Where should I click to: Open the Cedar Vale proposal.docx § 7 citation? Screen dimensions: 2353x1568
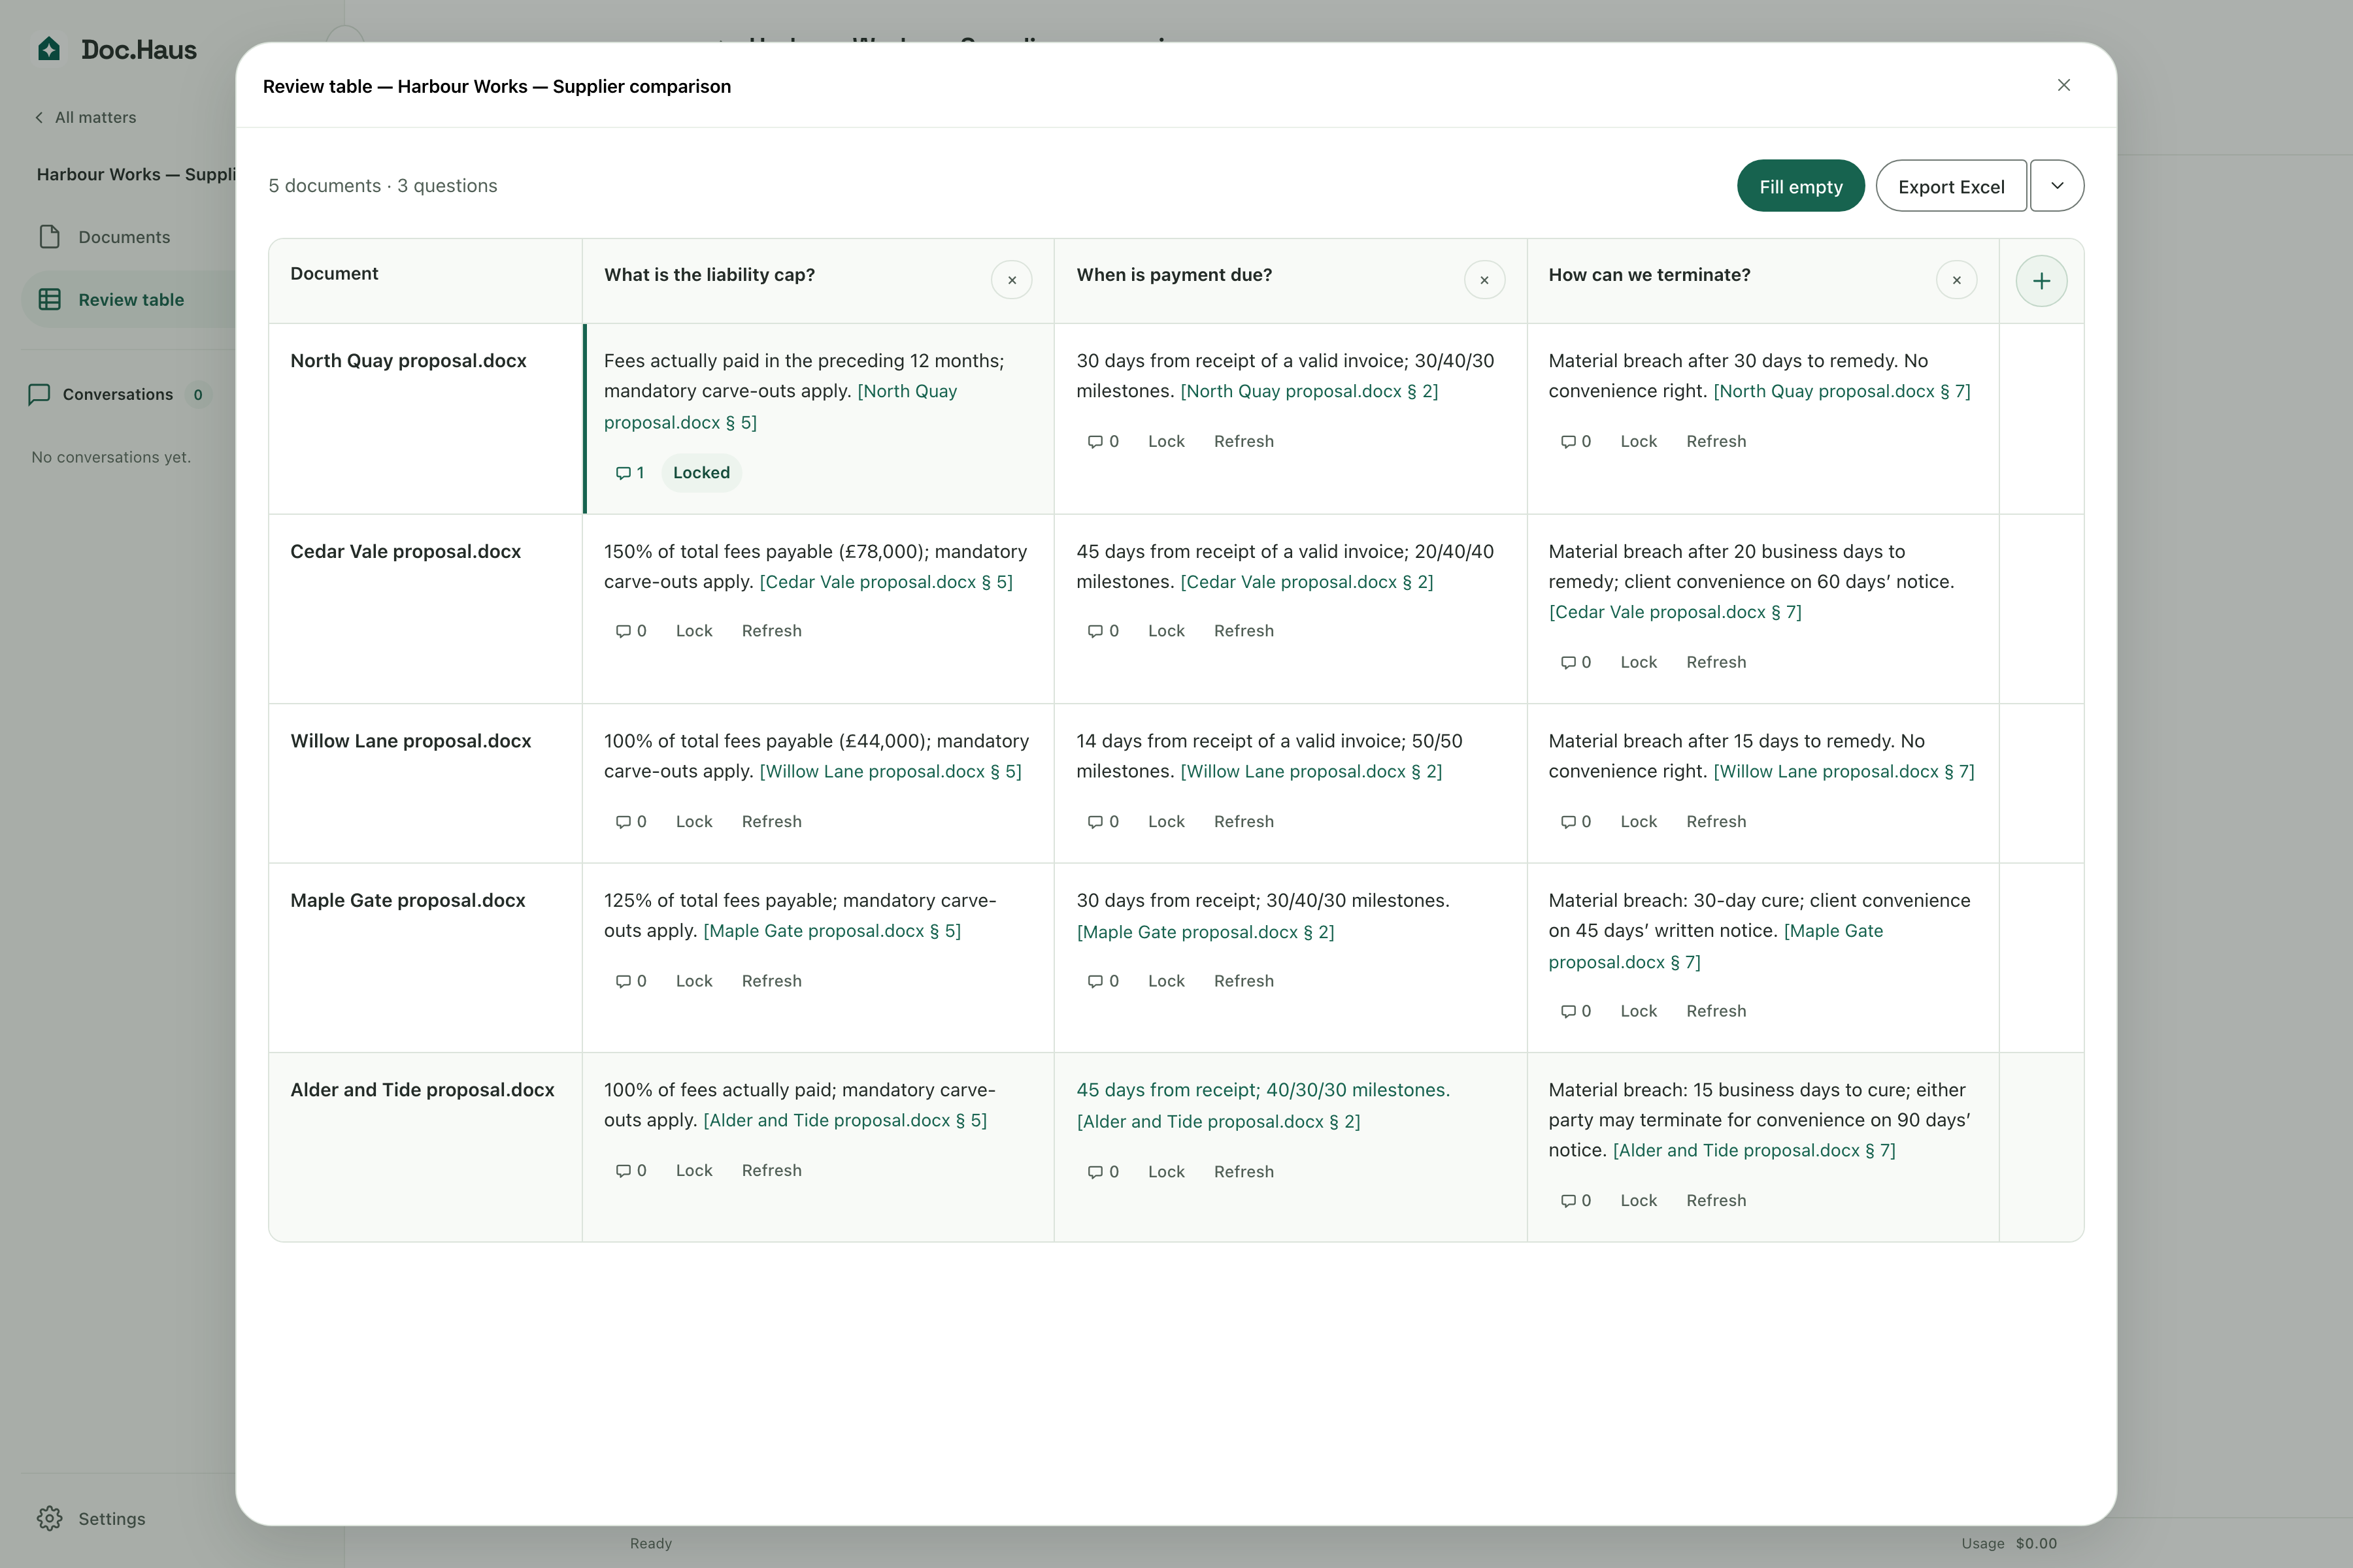click(x=1675, y=612)
